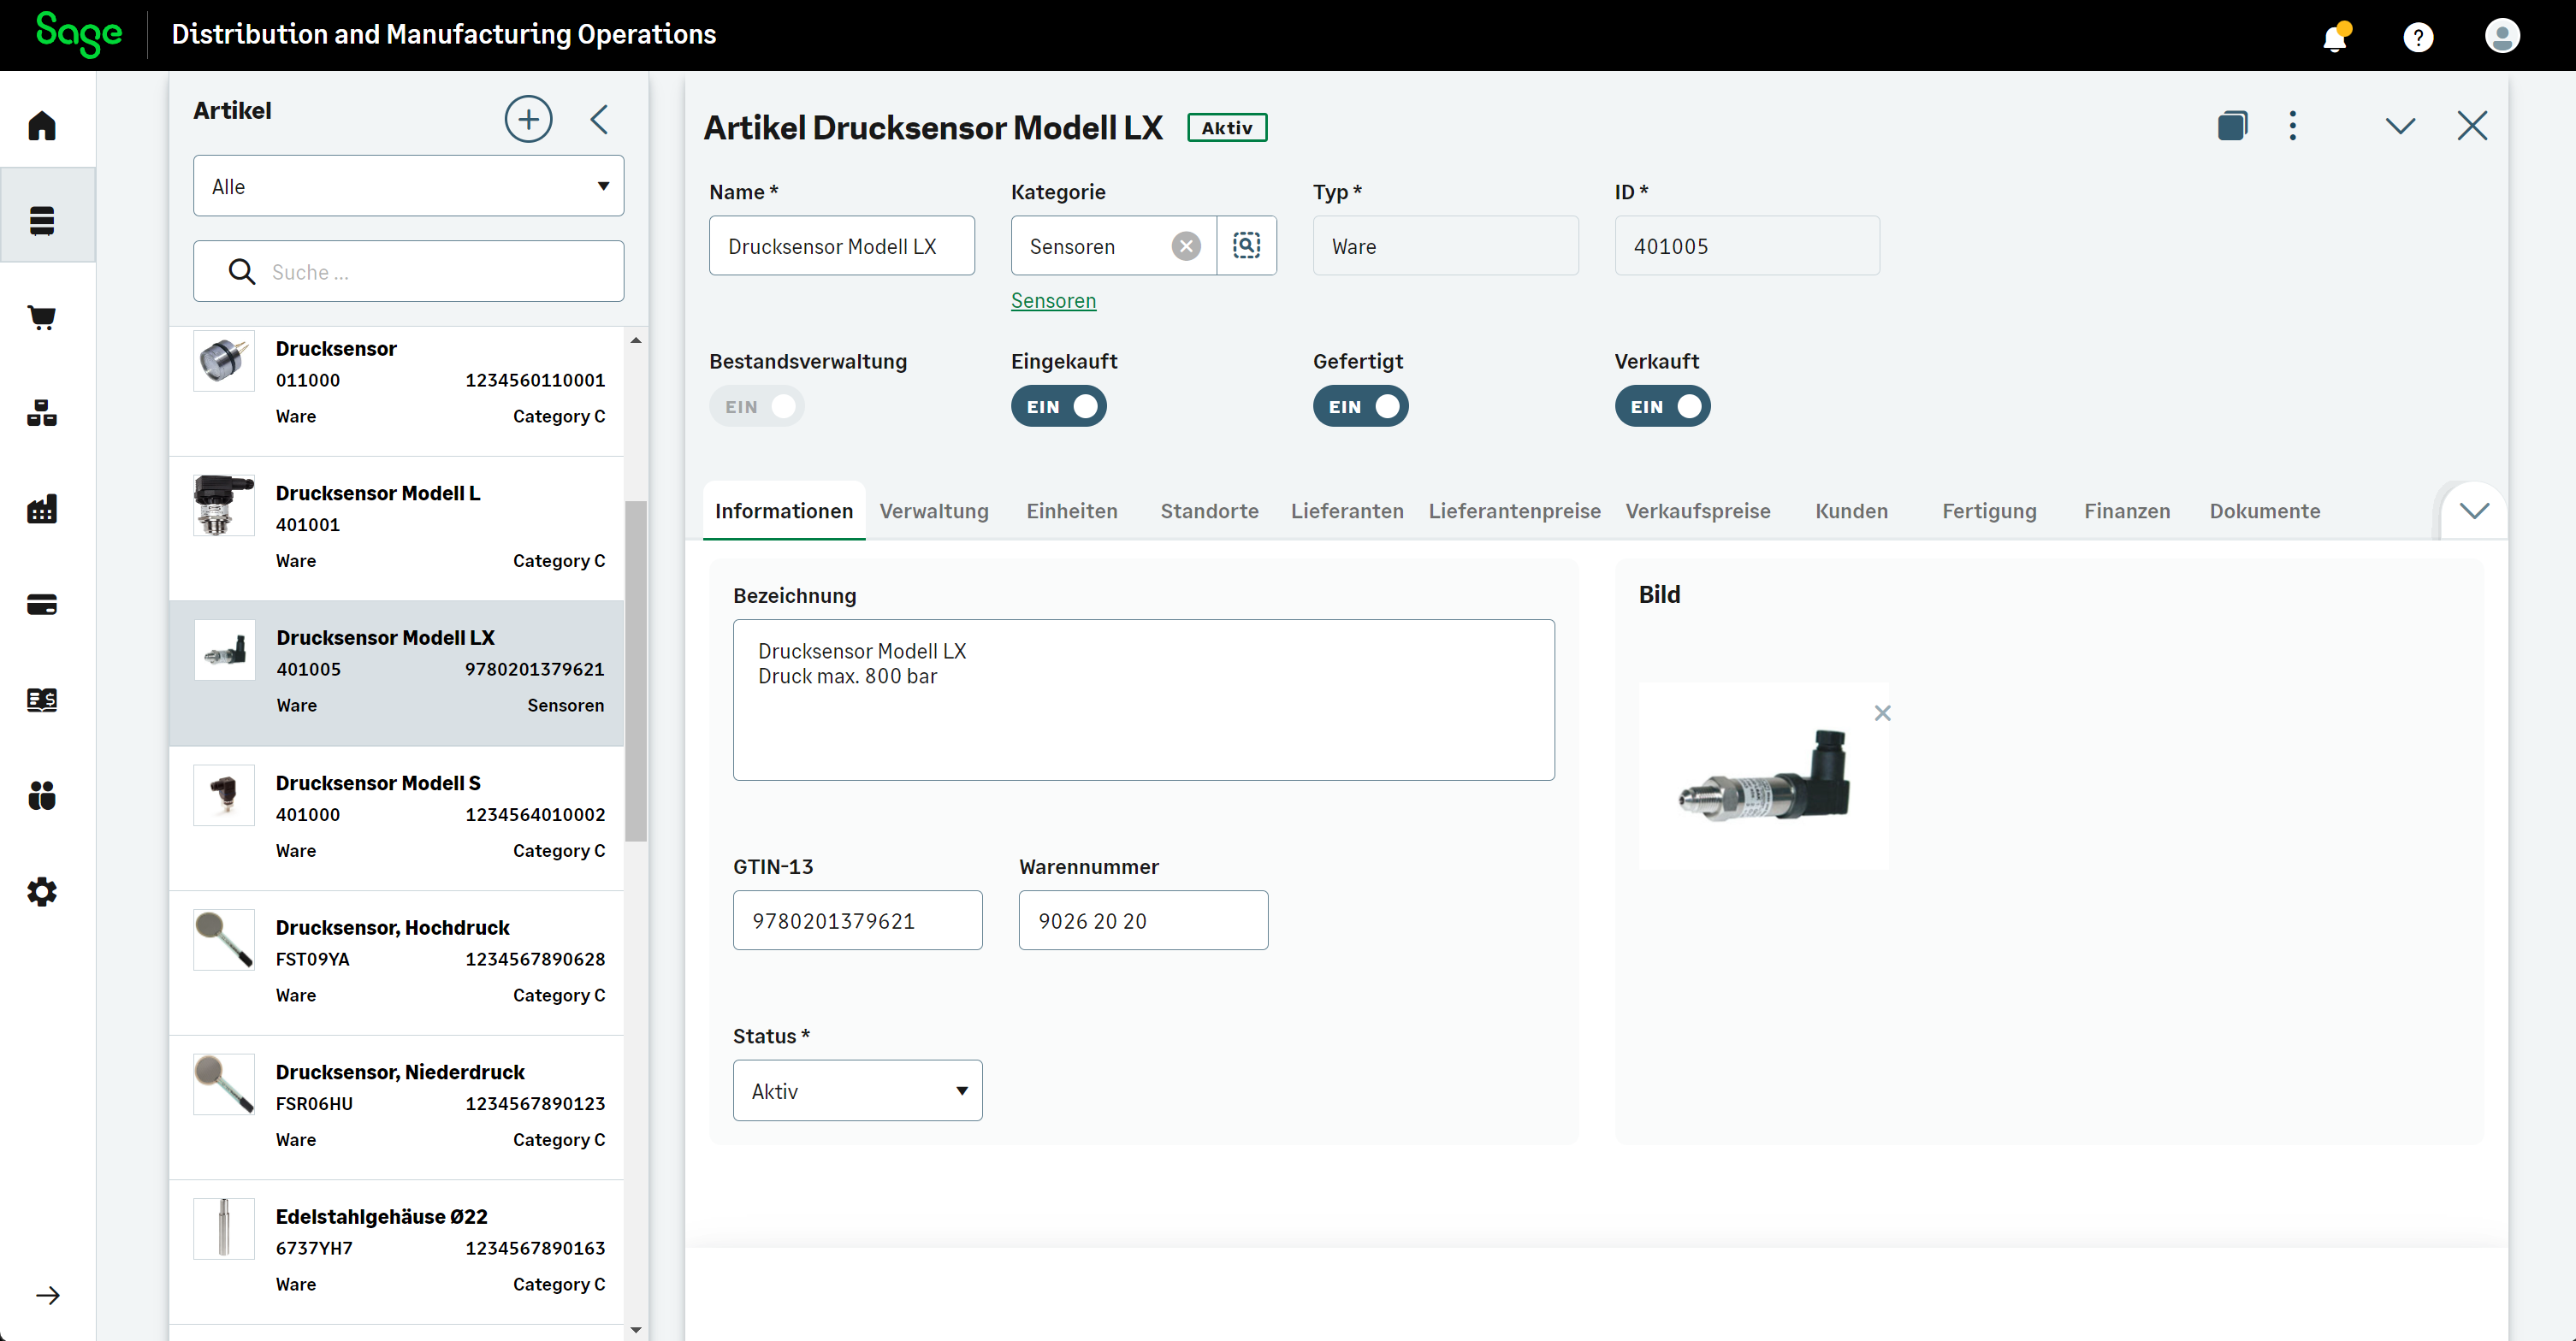Open the Status Aktiv dropdown

(857, 1090)
